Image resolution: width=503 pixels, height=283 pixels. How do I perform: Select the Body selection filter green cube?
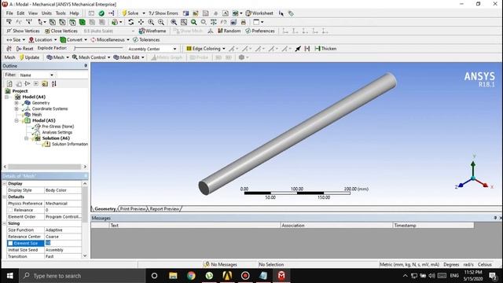(x=83, y=22)
